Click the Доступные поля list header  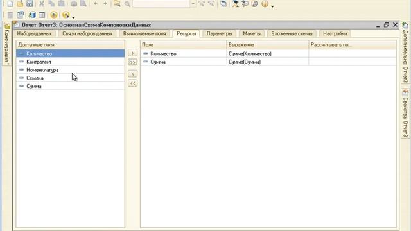click(x=70, y=45)
